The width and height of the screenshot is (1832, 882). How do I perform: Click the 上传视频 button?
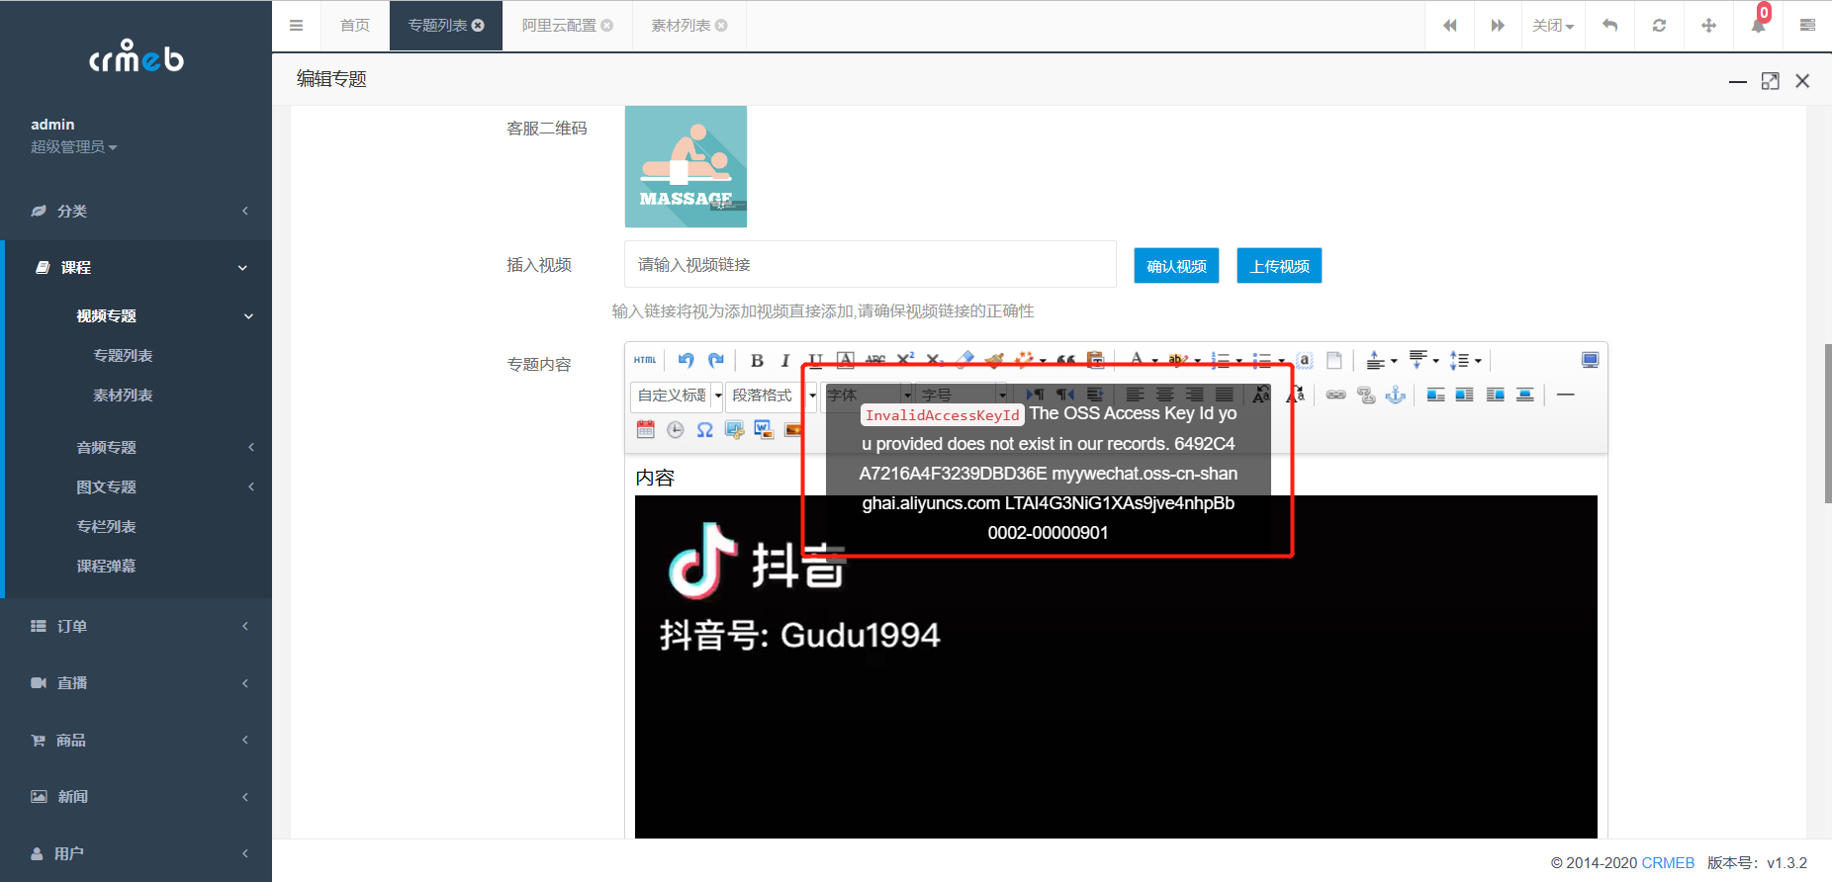coord(1279,266)
